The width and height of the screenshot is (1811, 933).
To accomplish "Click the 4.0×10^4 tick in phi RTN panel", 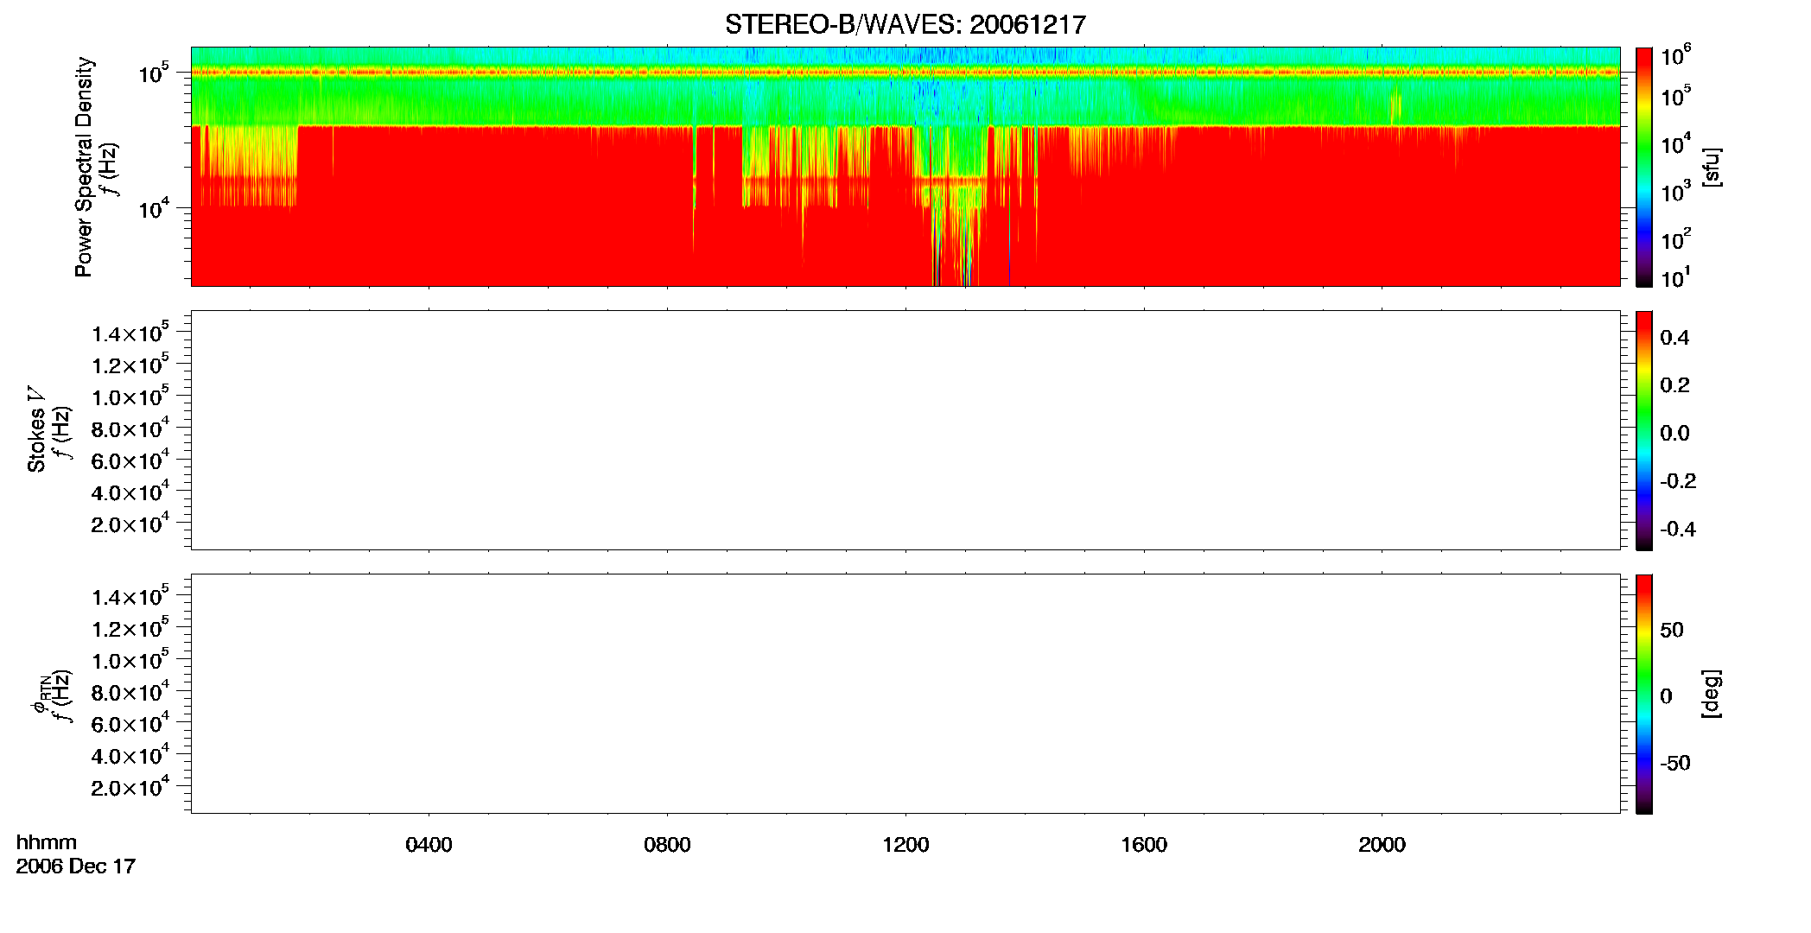I will coord(130,755).
